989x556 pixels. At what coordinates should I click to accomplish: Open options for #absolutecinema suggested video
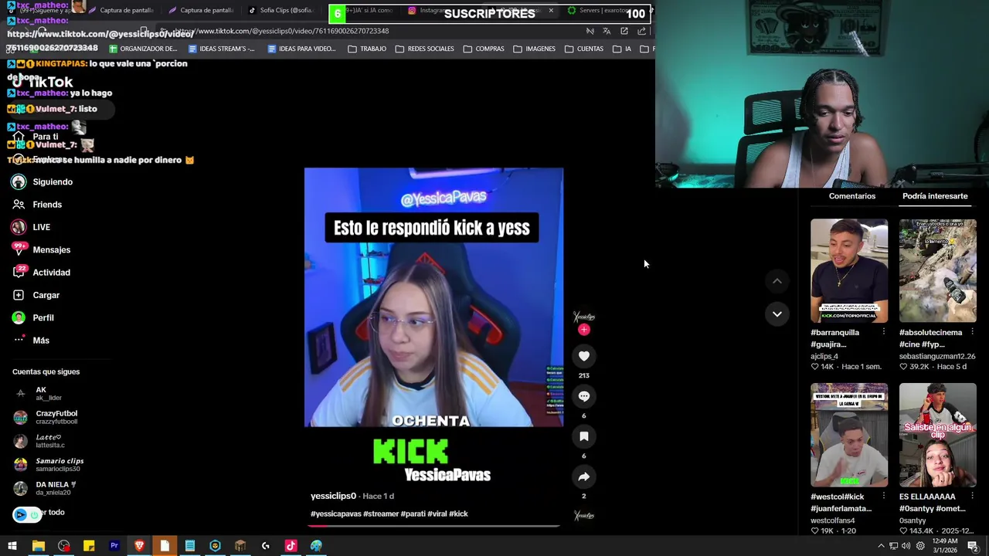click(x=972, y=332)
